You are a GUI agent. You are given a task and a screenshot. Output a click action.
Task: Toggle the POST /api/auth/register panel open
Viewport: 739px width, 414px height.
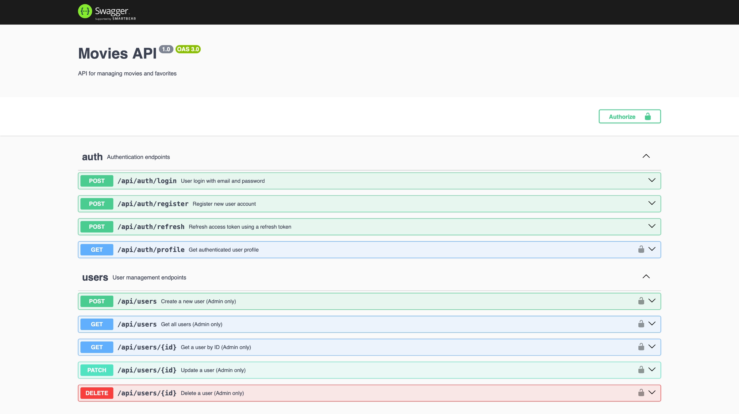pyautogui.click(x=652, y=203)
